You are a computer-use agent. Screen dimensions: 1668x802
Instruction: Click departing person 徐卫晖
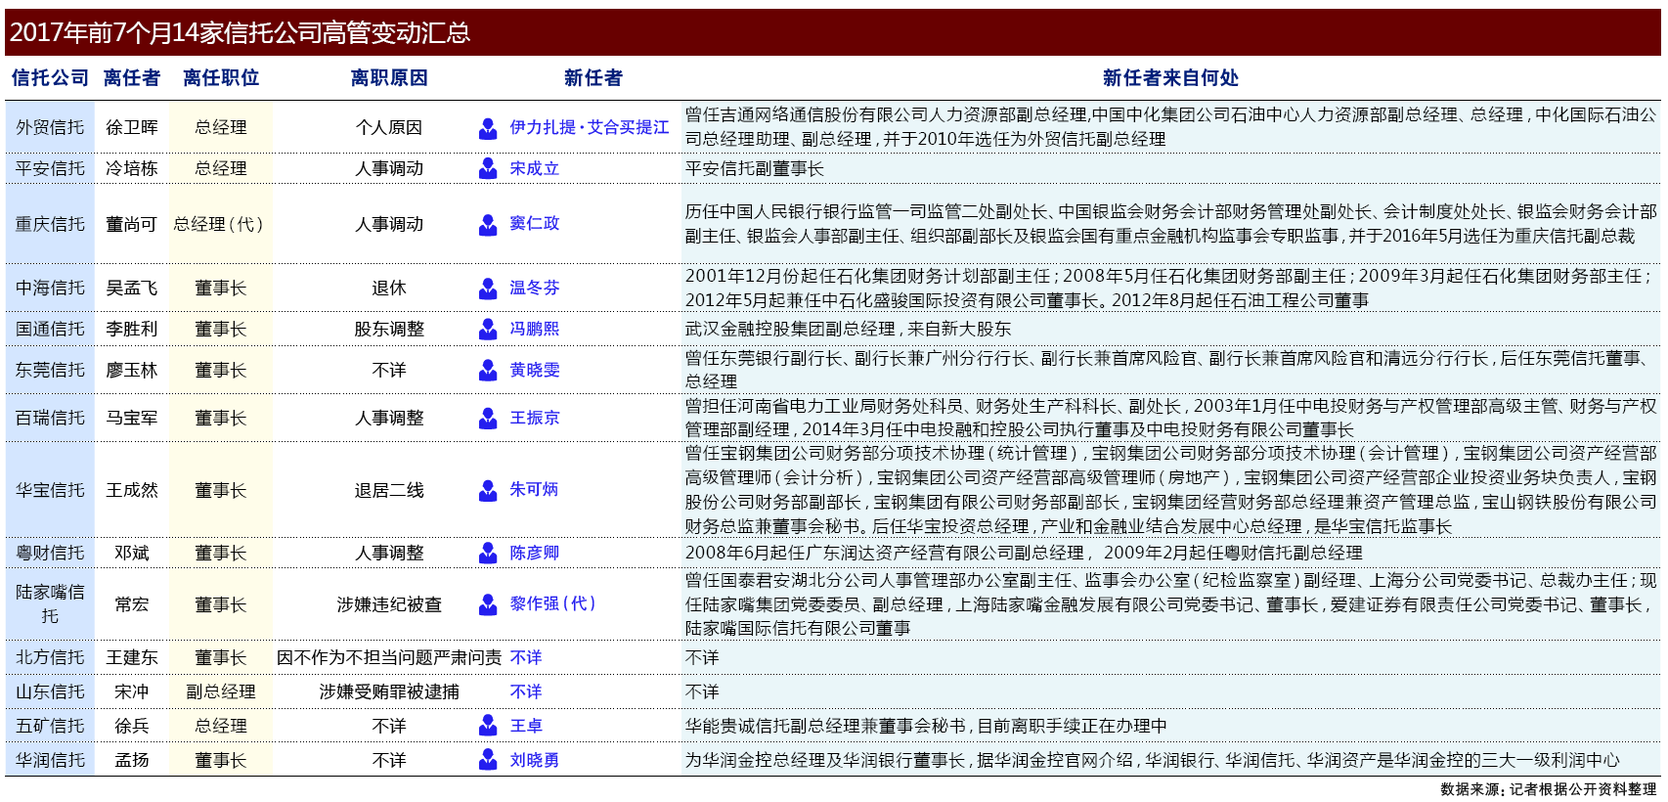pos(132,127)
